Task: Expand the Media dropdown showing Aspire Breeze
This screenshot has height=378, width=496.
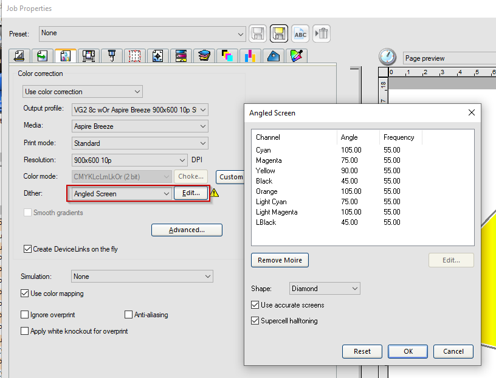Action: point(140,126)
